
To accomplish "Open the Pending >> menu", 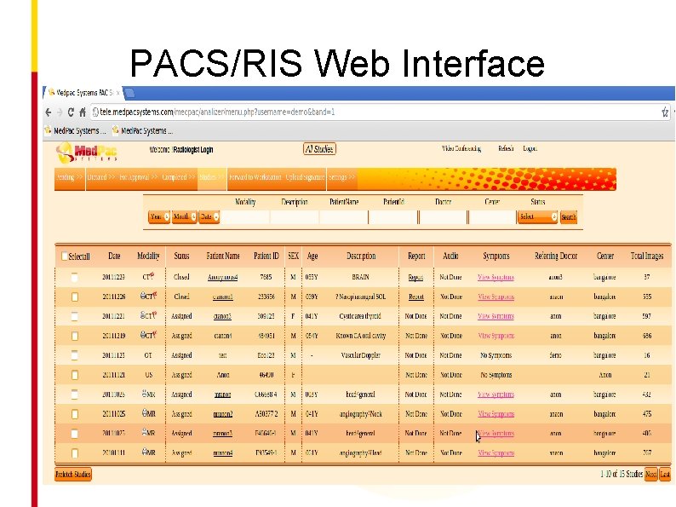I will [x=70, y=177].
